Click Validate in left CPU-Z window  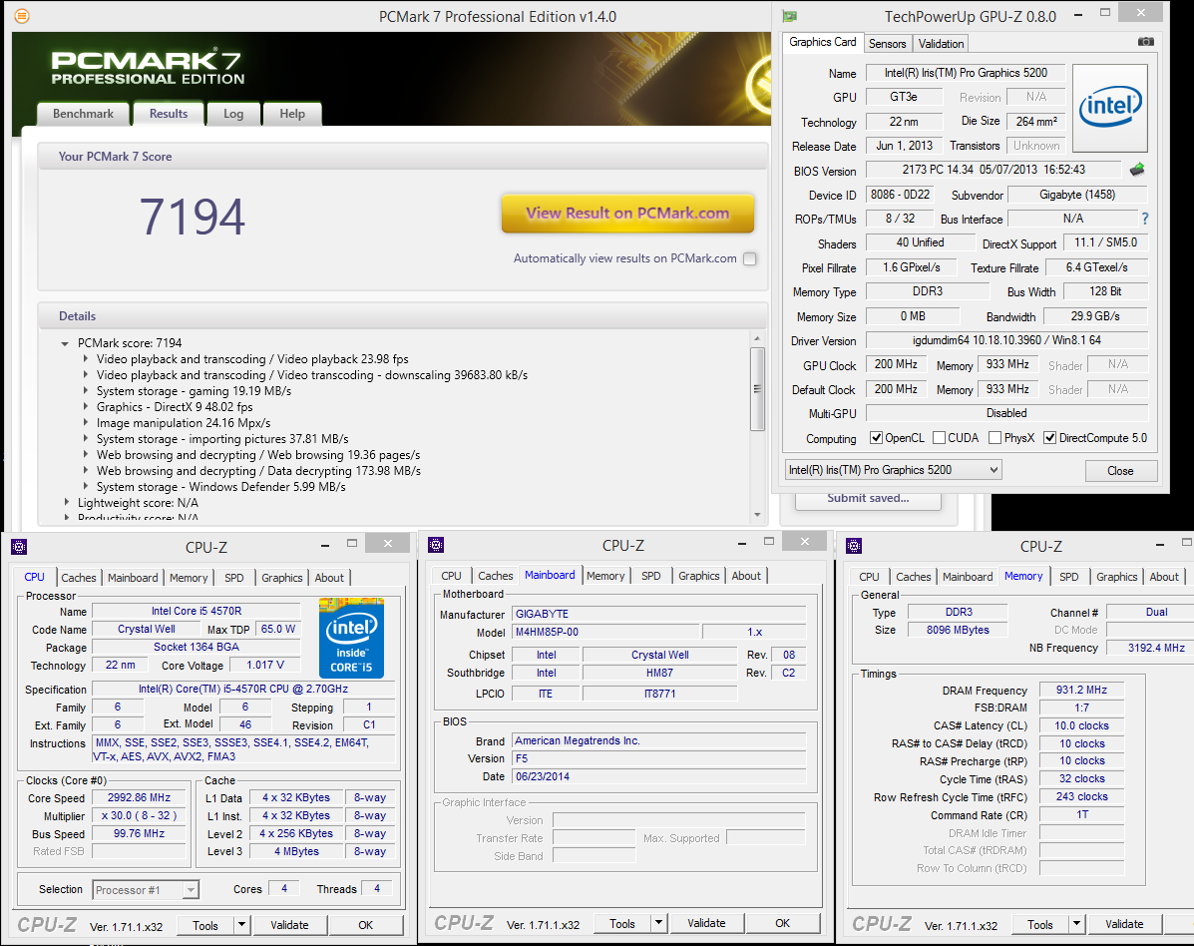tap(289, 925)
